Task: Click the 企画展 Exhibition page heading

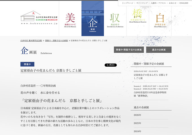Action: click(36, 51)
